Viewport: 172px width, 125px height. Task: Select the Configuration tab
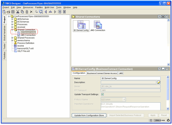(x=79, y=73)
